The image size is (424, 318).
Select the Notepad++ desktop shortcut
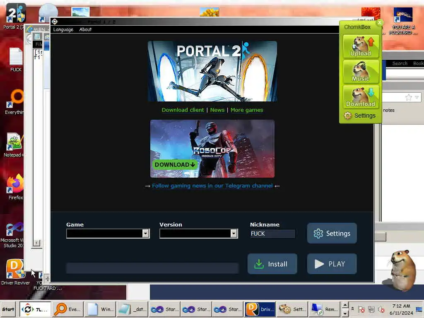14,145
